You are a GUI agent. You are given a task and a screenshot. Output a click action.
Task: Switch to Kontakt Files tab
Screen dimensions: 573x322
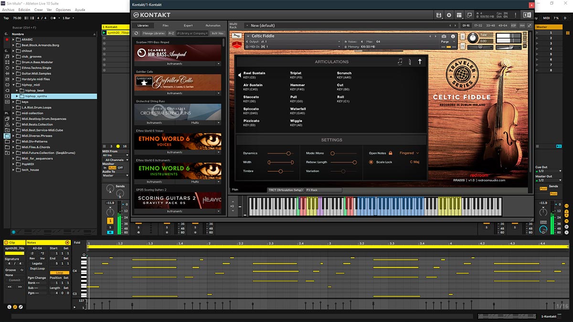coord(166,25)
